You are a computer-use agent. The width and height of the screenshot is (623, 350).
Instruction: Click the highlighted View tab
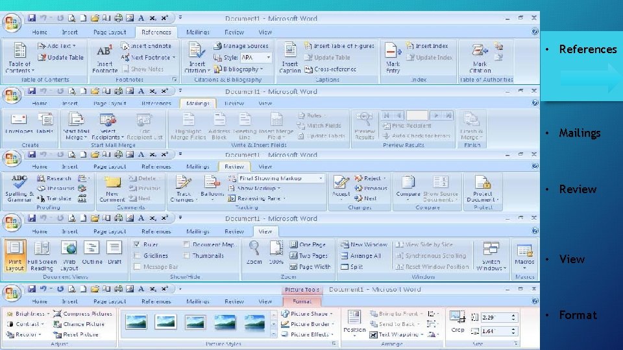(265, 231)
